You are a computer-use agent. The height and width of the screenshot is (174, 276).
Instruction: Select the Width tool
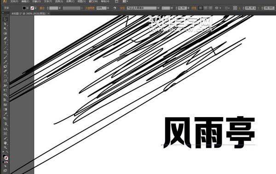tap(6, 86)
